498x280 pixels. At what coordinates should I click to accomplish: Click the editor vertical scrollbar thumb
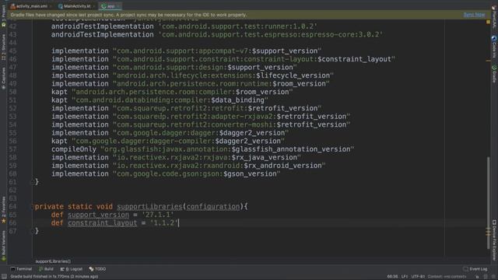click(488, 203)
